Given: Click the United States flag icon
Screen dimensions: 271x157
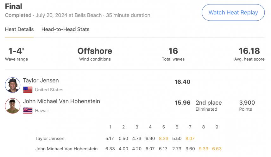Looking at the screenshot, I should click(28, 90).
